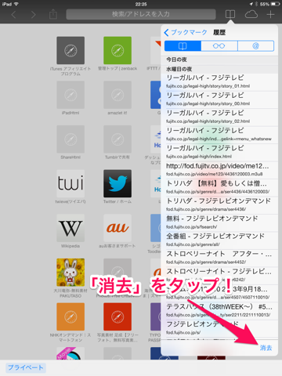The width and height of the screenshot is (282, 376).
Task: Open iTunes アフィリエイト プログラム bookmark icon
Action: (70, 50)
